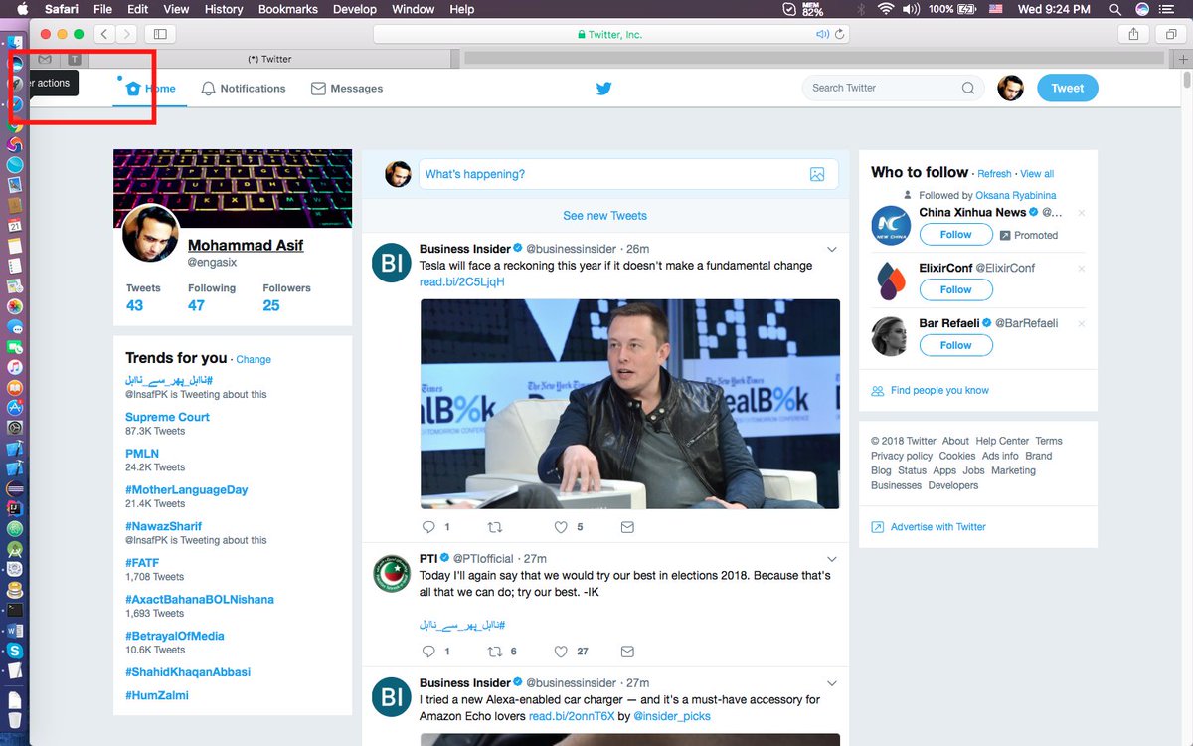Expand options chevron on PTI tweet
The height and width of the screenshot is (746, 1193).
coord(832,558)
